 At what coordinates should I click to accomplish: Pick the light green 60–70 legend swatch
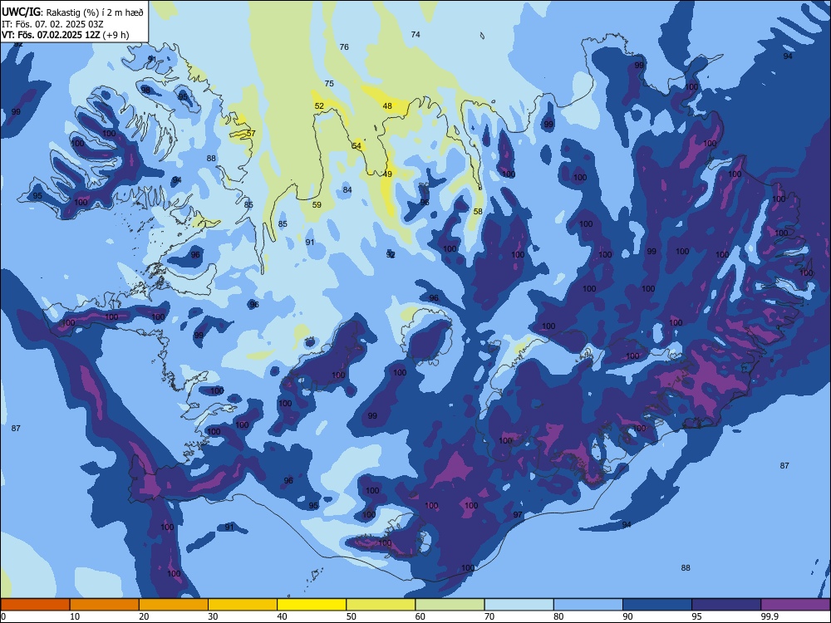point(450,605)
